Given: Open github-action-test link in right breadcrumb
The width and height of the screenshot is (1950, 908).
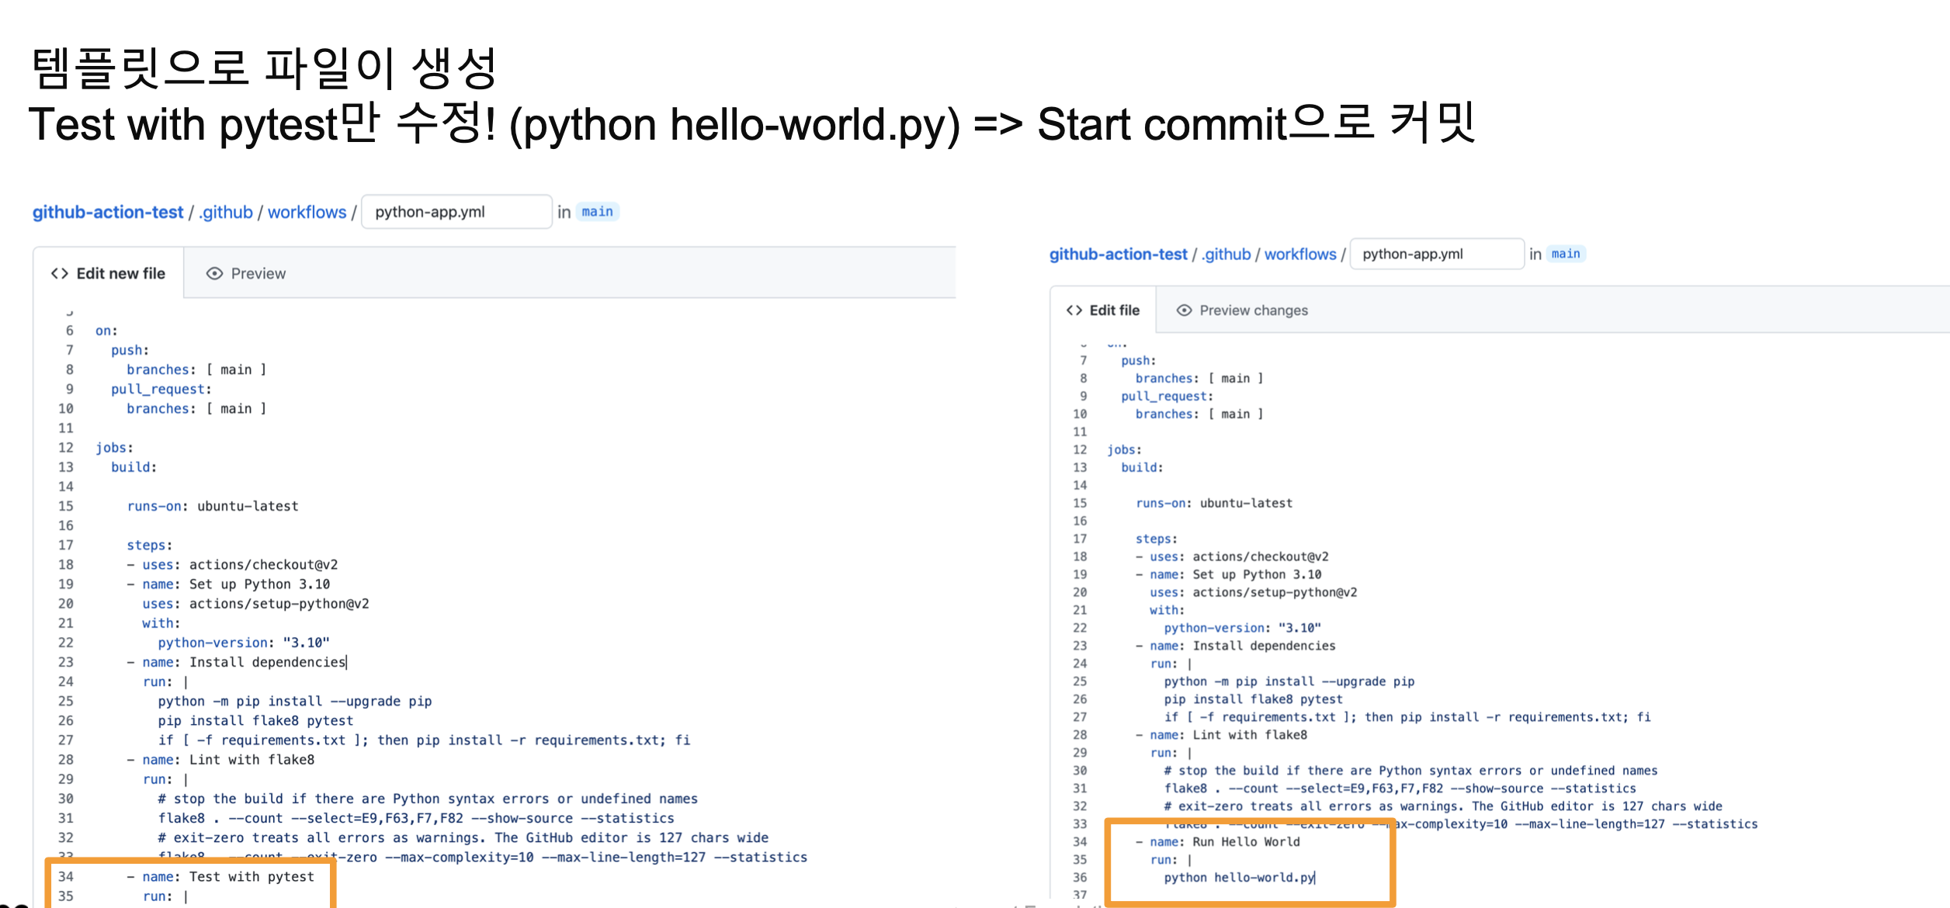Looking at the screenshot, I should pos(1118,254).
